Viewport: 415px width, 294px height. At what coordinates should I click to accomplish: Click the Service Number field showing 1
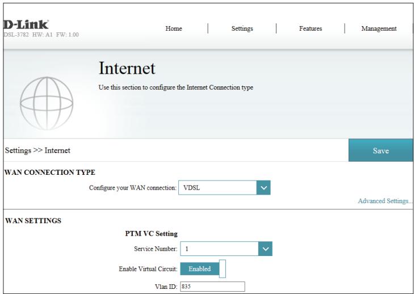[218, 249]
